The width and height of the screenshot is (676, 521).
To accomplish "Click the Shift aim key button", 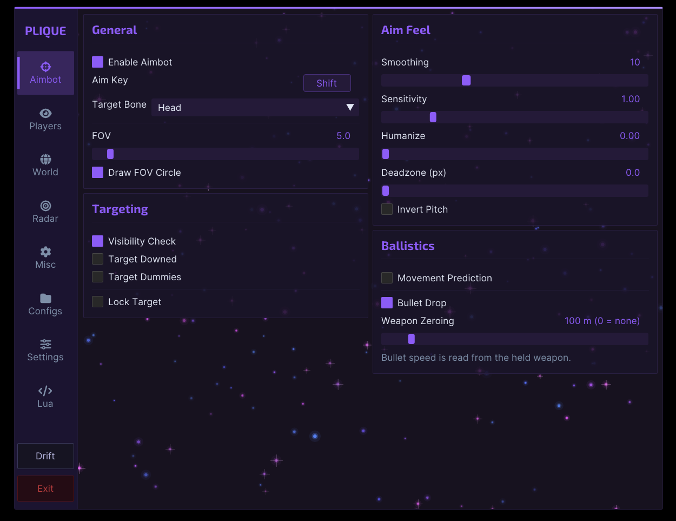I will [x=327, y=83].
